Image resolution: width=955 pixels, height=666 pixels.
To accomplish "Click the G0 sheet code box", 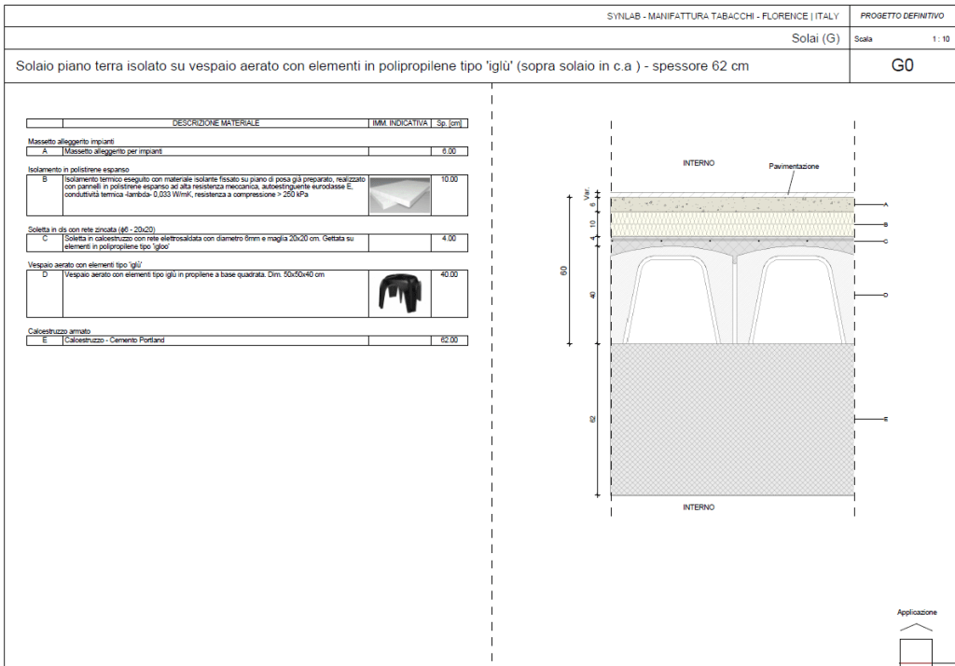I will 902,66.
